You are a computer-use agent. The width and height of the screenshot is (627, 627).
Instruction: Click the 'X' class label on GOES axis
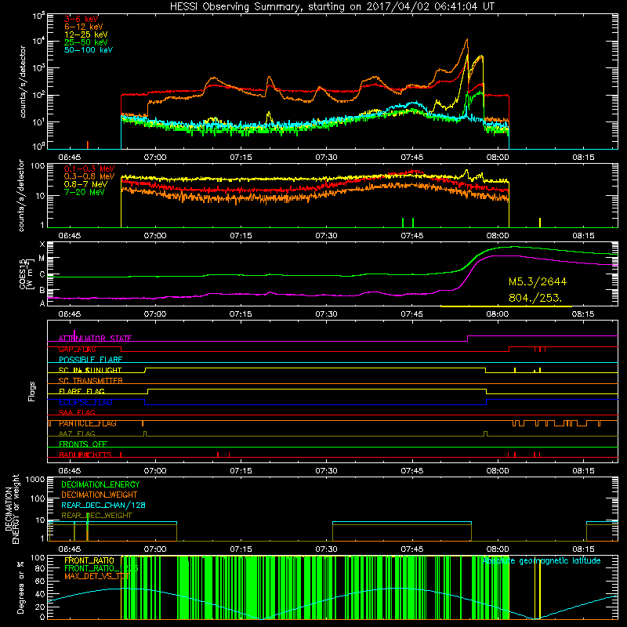(x=42, y=245)
